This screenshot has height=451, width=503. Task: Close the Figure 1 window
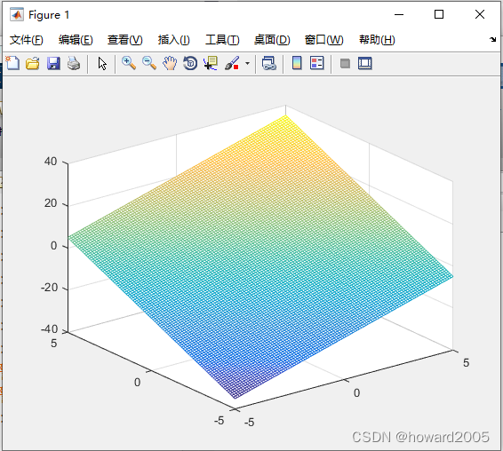[x=480, y=14]
